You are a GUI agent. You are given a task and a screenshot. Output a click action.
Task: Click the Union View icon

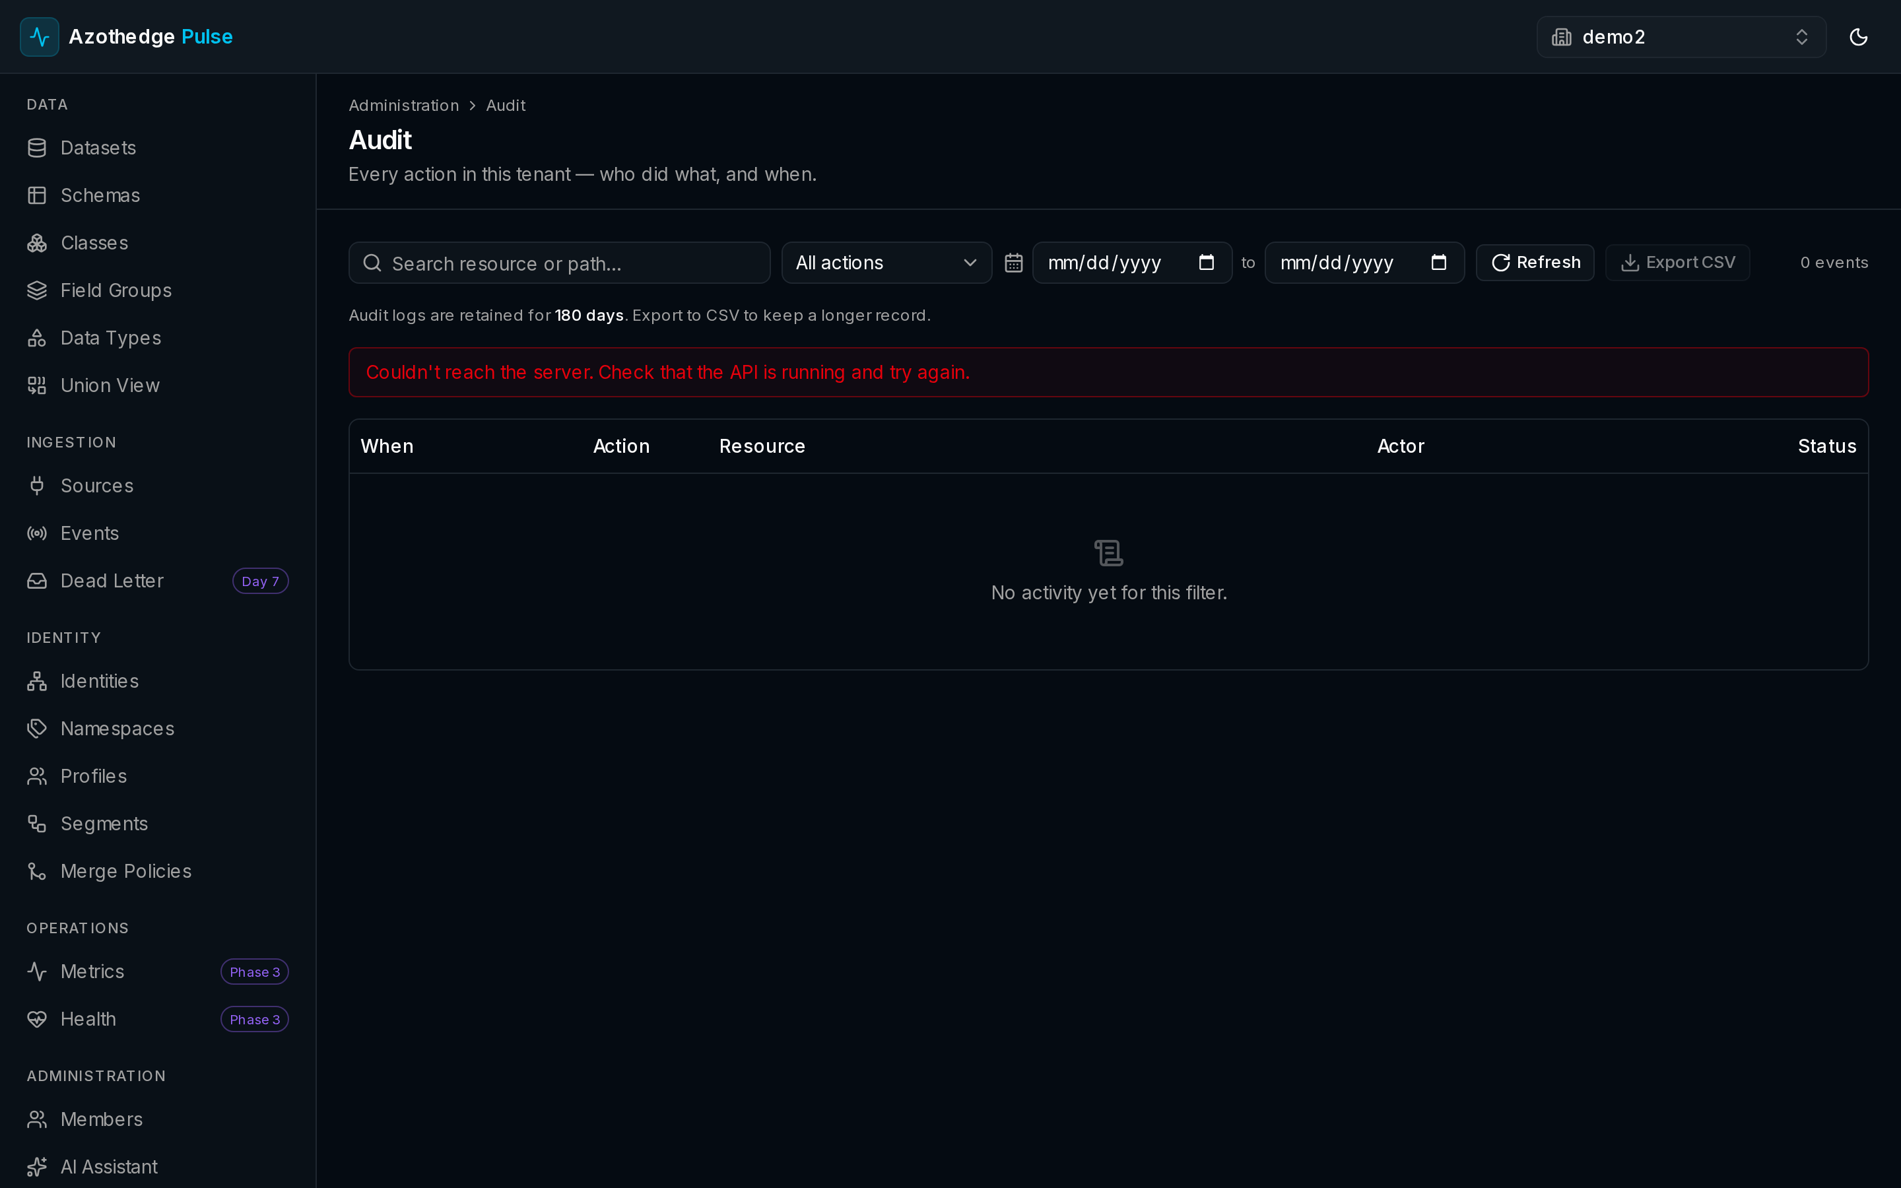coord(37,385)
